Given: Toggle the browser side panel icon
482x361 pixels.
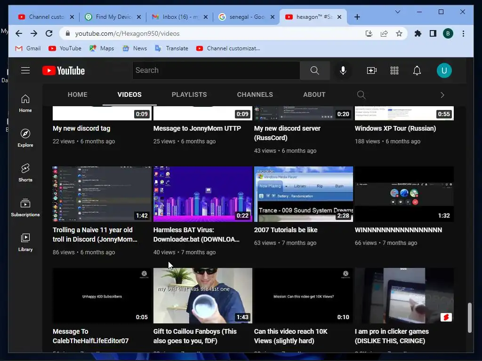Looking at the screenshot, I should coord(433,33).
